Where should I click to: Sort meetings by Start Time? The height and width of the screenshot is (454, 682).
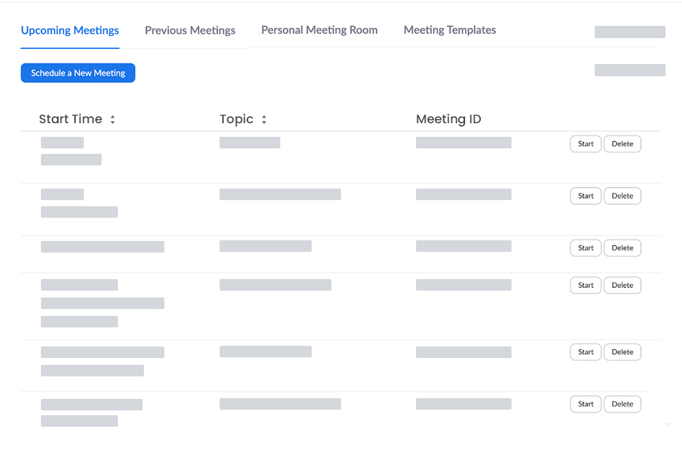point(114,119)
